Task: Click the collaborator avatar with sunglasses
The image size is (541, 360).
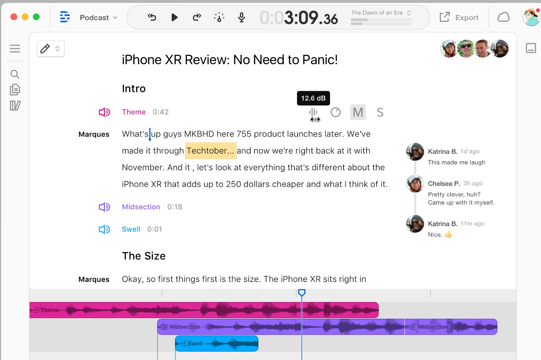Action: (x=466, y=49)
